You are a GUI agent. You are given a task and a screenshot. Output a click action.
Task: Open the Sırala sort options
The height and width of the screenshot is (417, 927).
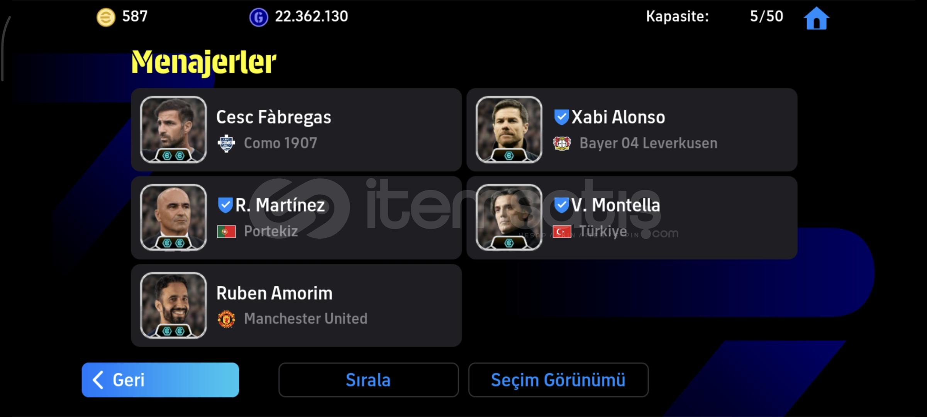pos(368,380)
